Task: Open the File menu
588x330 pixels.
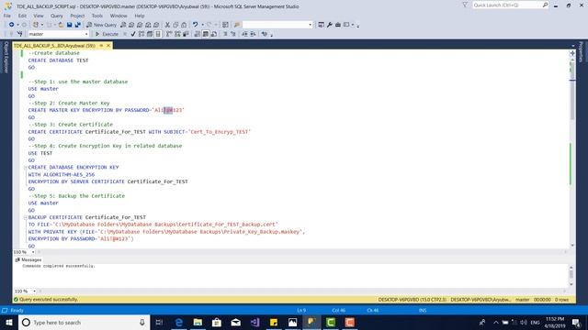Action: pyautogui.click(x=7, y=16)
